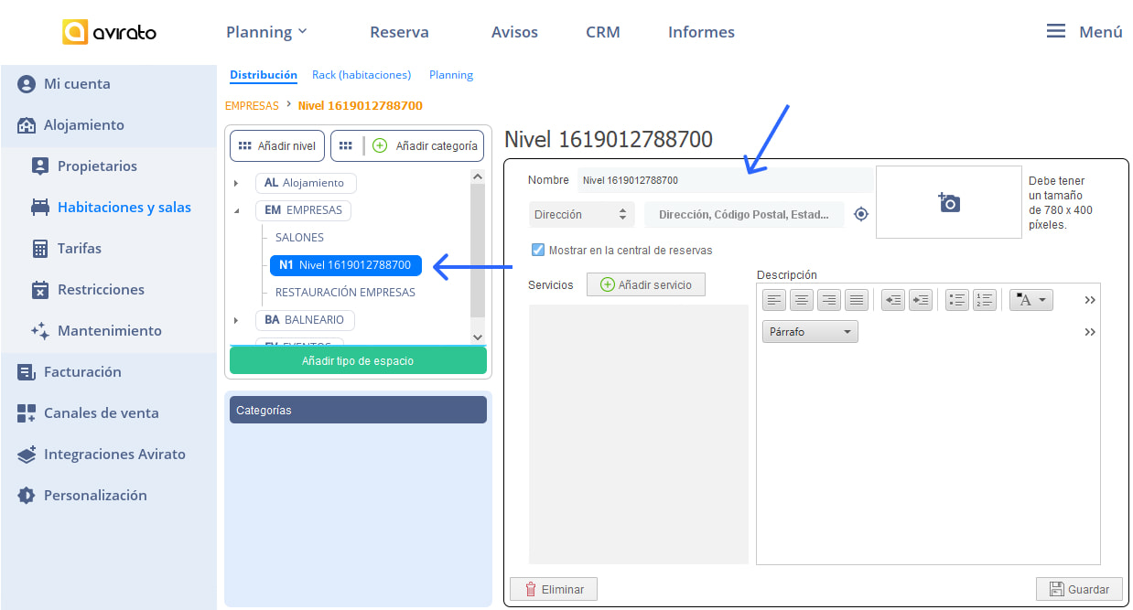
Task: Switch to the Distribución tab
Action: click(x=264, y=75)
